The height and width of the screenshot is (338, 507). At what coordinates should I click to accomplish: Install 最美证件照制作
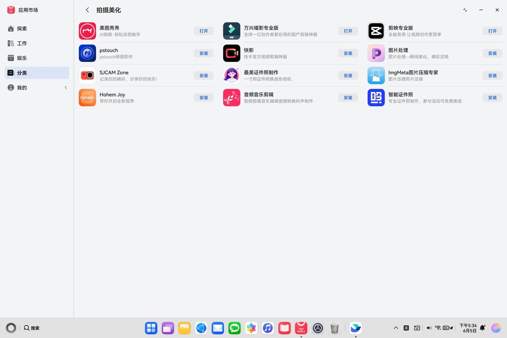pyautogui.click(x=348, y=75)
